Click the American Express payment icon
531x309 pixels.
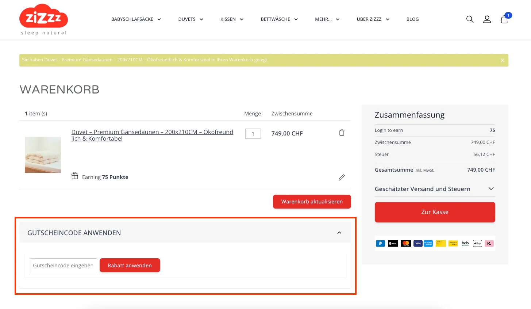click(x=428, y=243)
